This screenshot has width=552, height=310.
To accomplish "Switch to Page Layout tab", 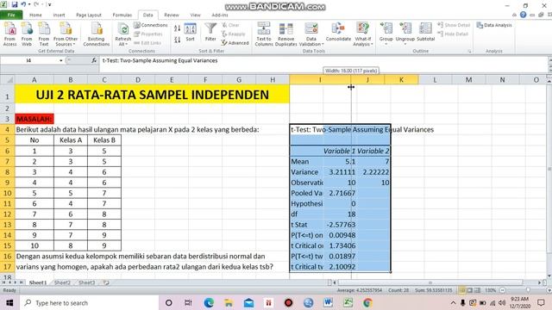I will [x=89, y=15].
